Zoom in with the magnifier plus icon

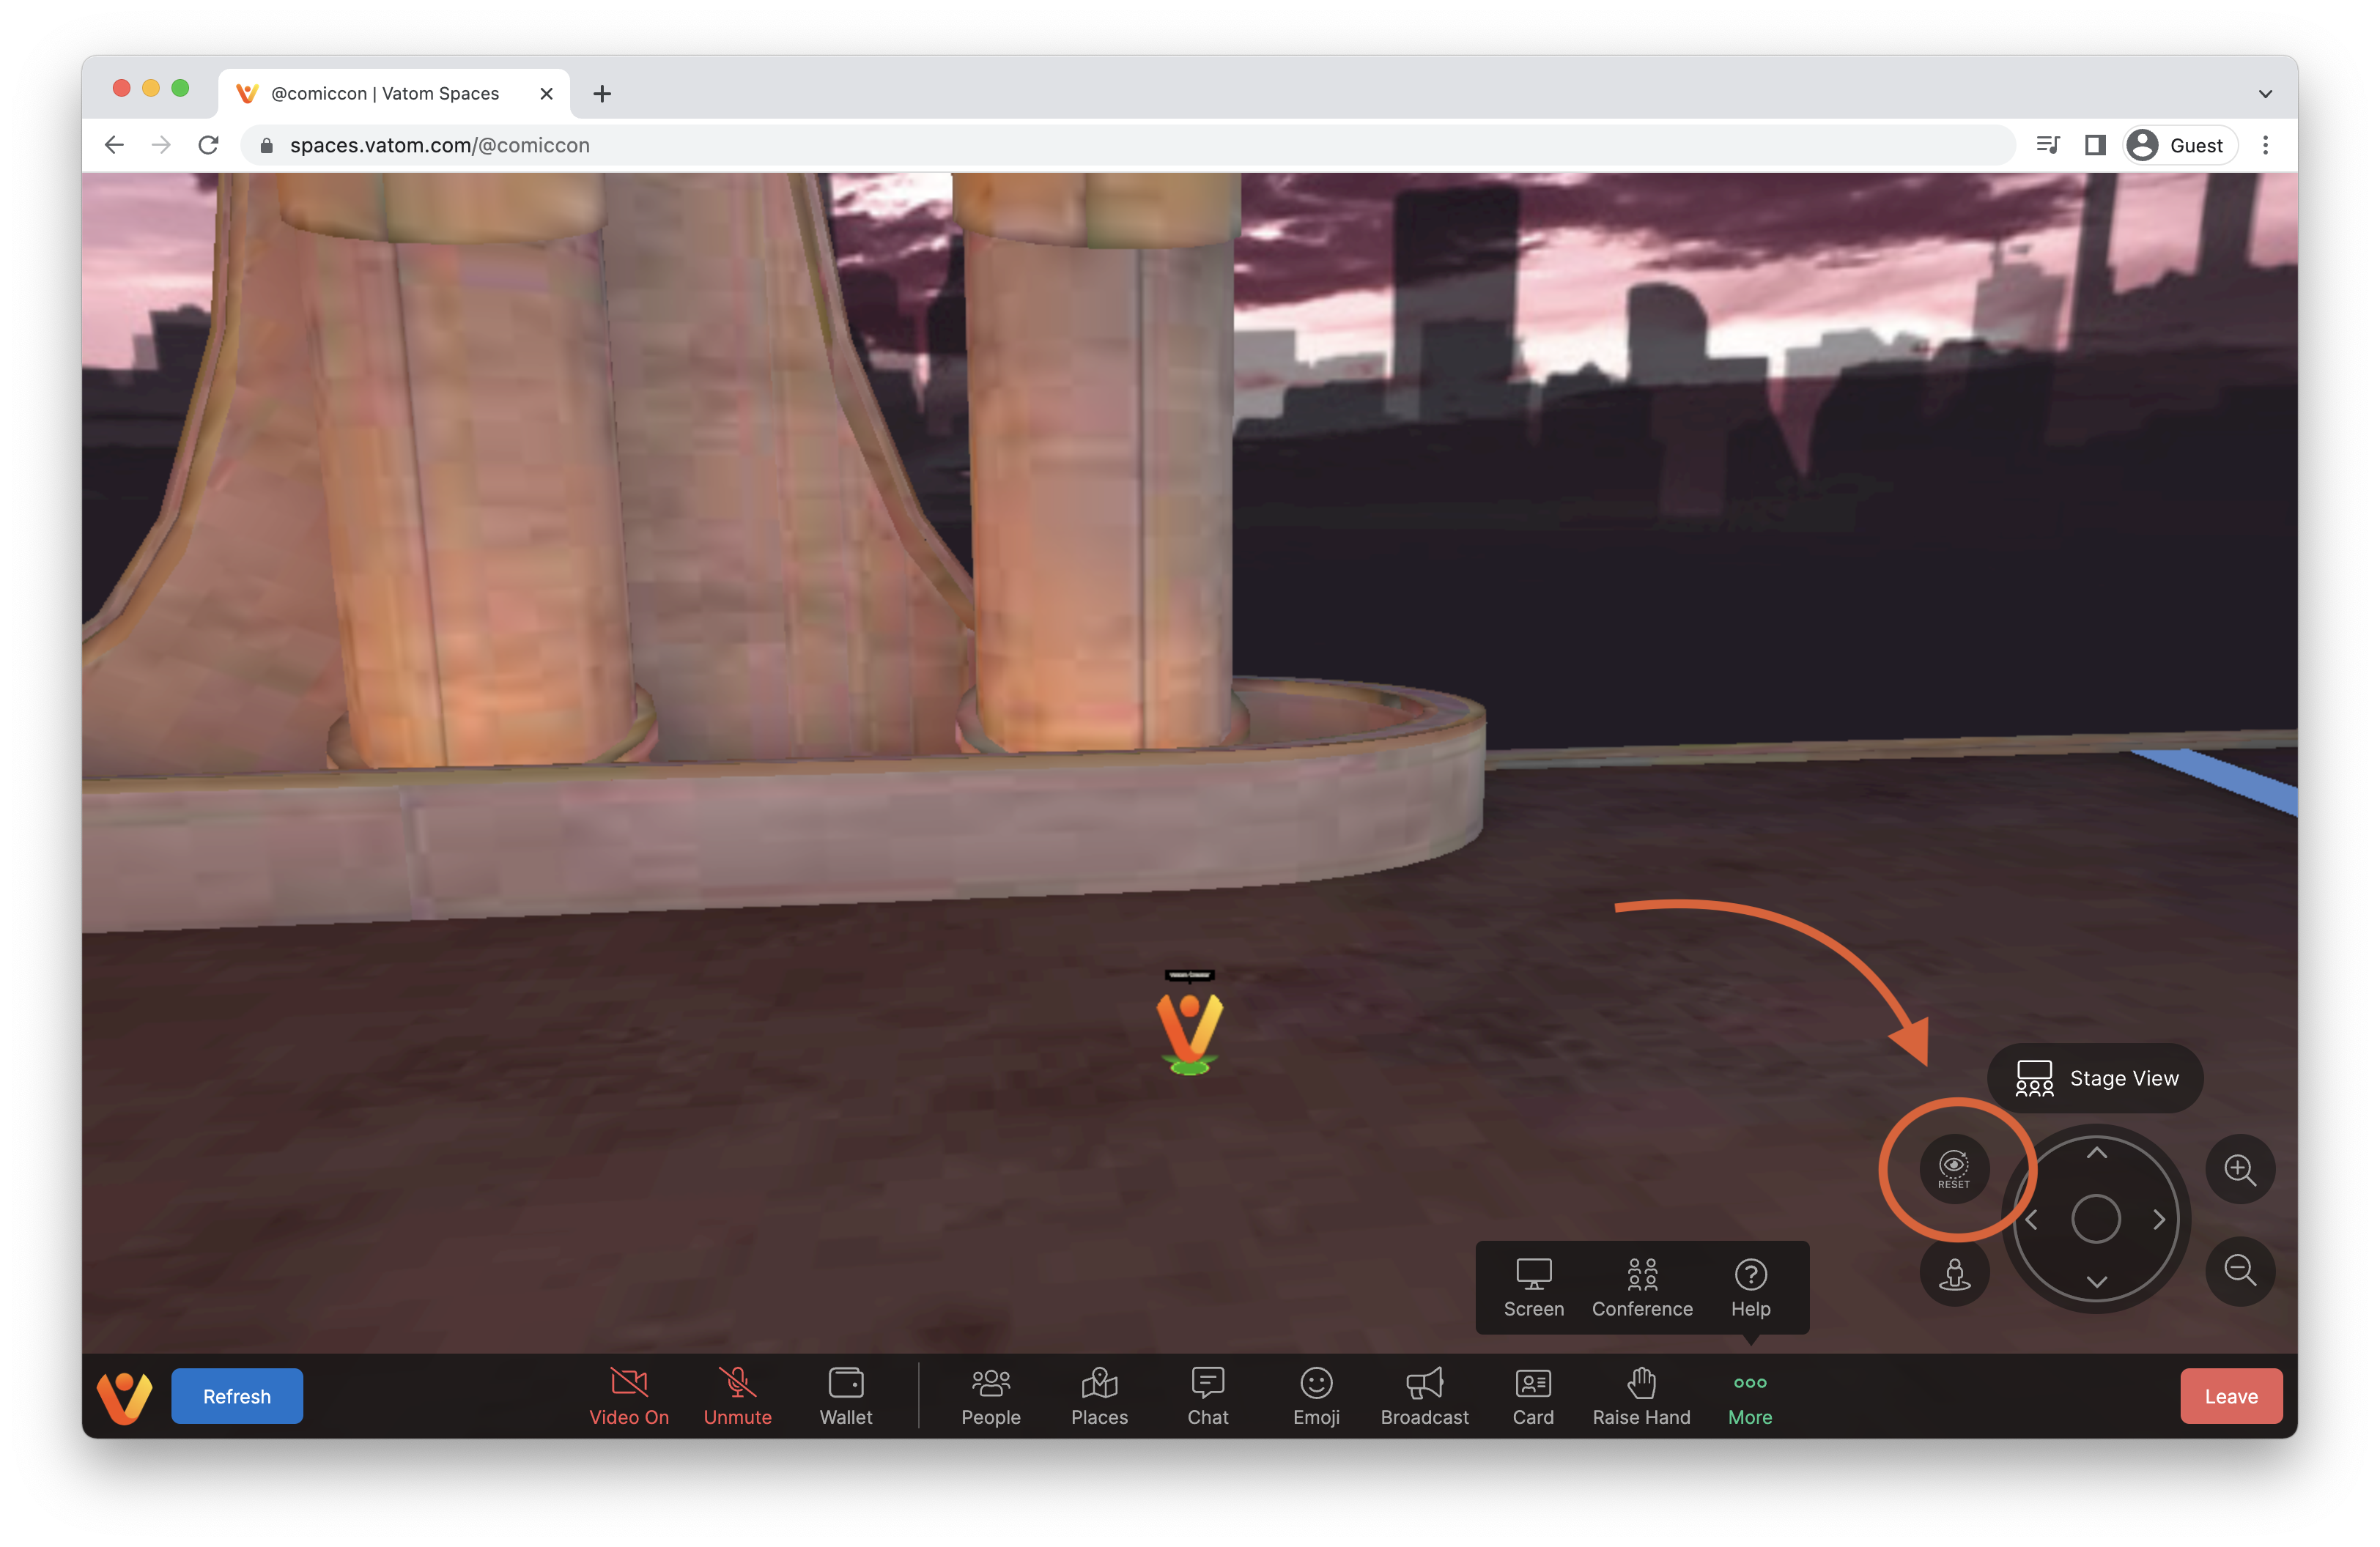click(x=2240, y=1169)
